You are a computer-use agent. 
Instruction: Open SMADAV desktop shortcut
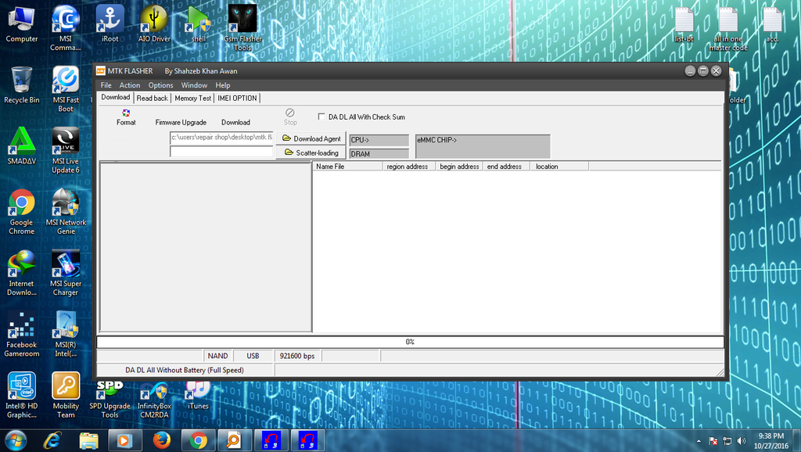pos(21,143)
